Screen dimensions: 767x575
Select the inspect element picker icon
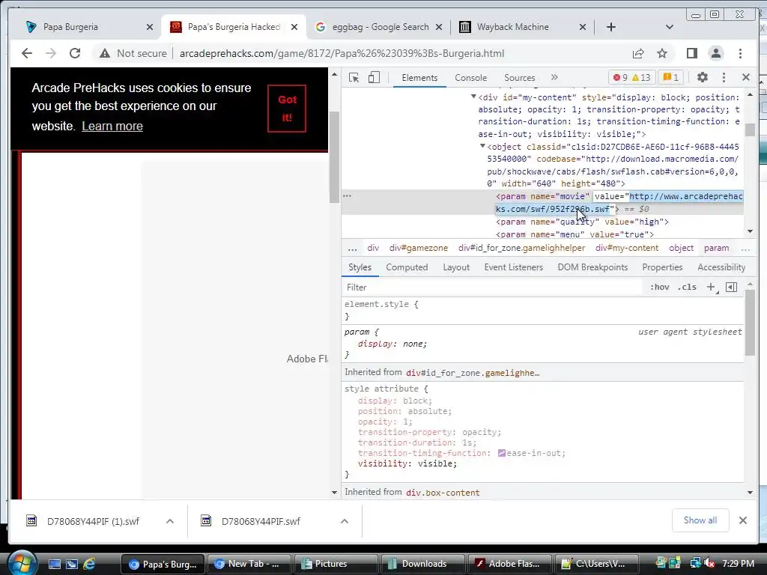354,77
